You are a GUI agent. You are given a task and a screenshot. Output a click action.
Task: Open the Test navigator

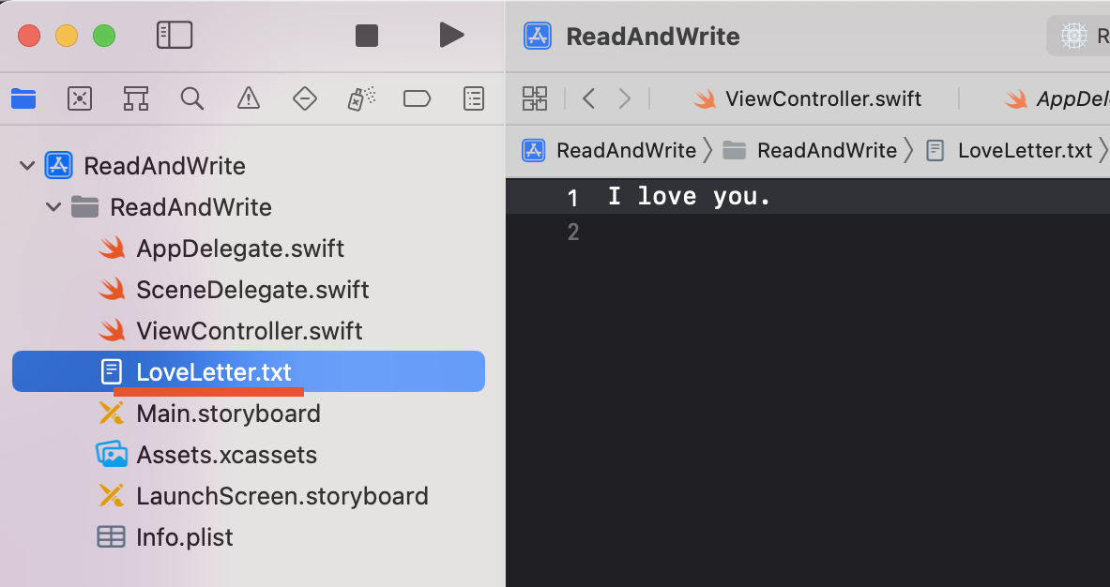(304, 98)
